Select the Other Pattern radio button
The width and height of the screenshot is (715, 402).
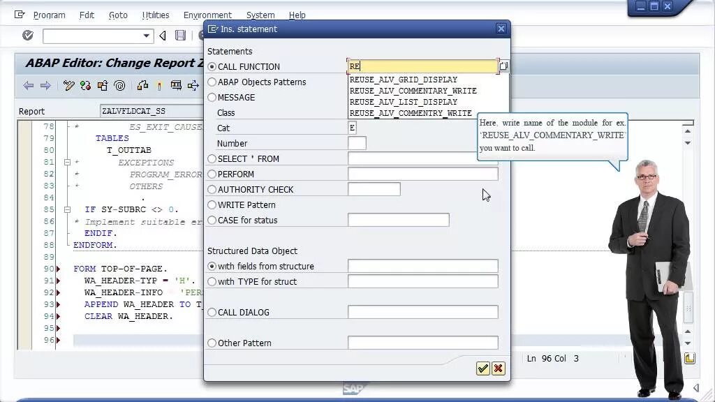pos(212,343)
